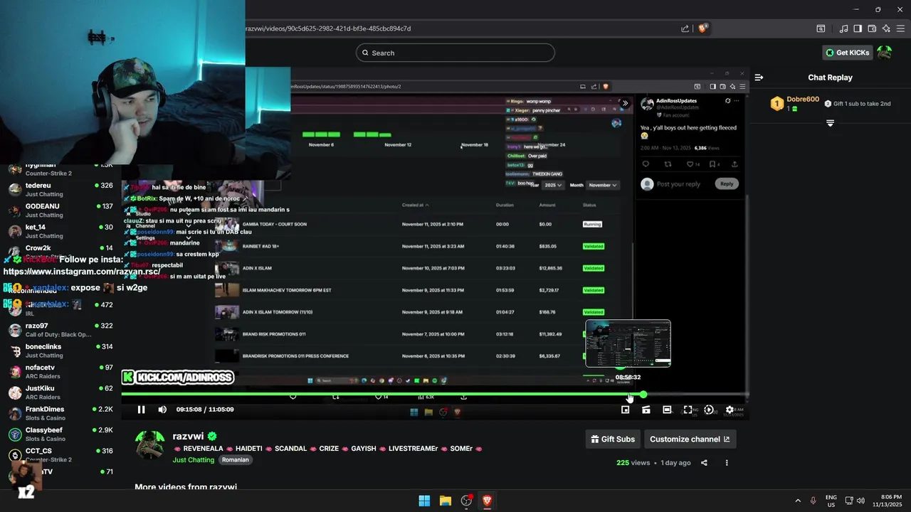Open Brave tab search icon
This screenshot has height=512, width=911.
pos(821,28)
